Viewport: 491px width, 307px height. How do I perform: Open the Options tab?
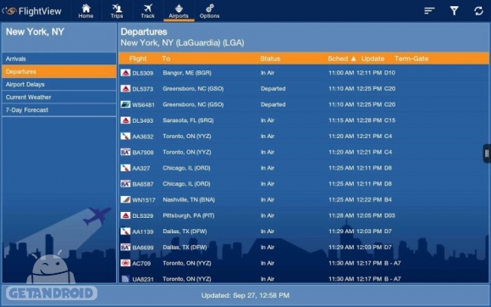pyautogui.click(x=209, y=11)
